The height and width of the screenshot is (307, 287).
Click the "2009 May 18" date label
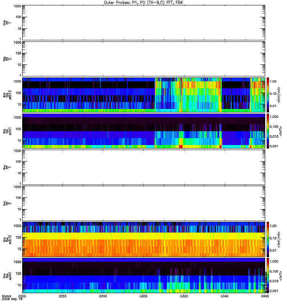(12, 299)
